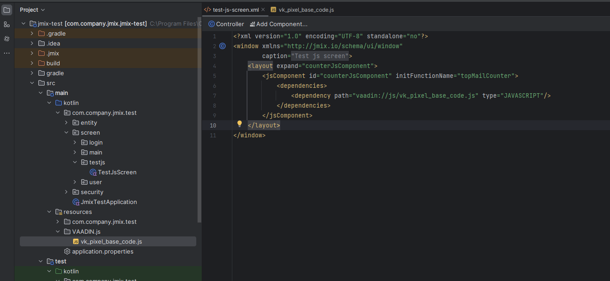The image size is (610, 281).
Task: Expand the entity package
Action: (66, 122)
